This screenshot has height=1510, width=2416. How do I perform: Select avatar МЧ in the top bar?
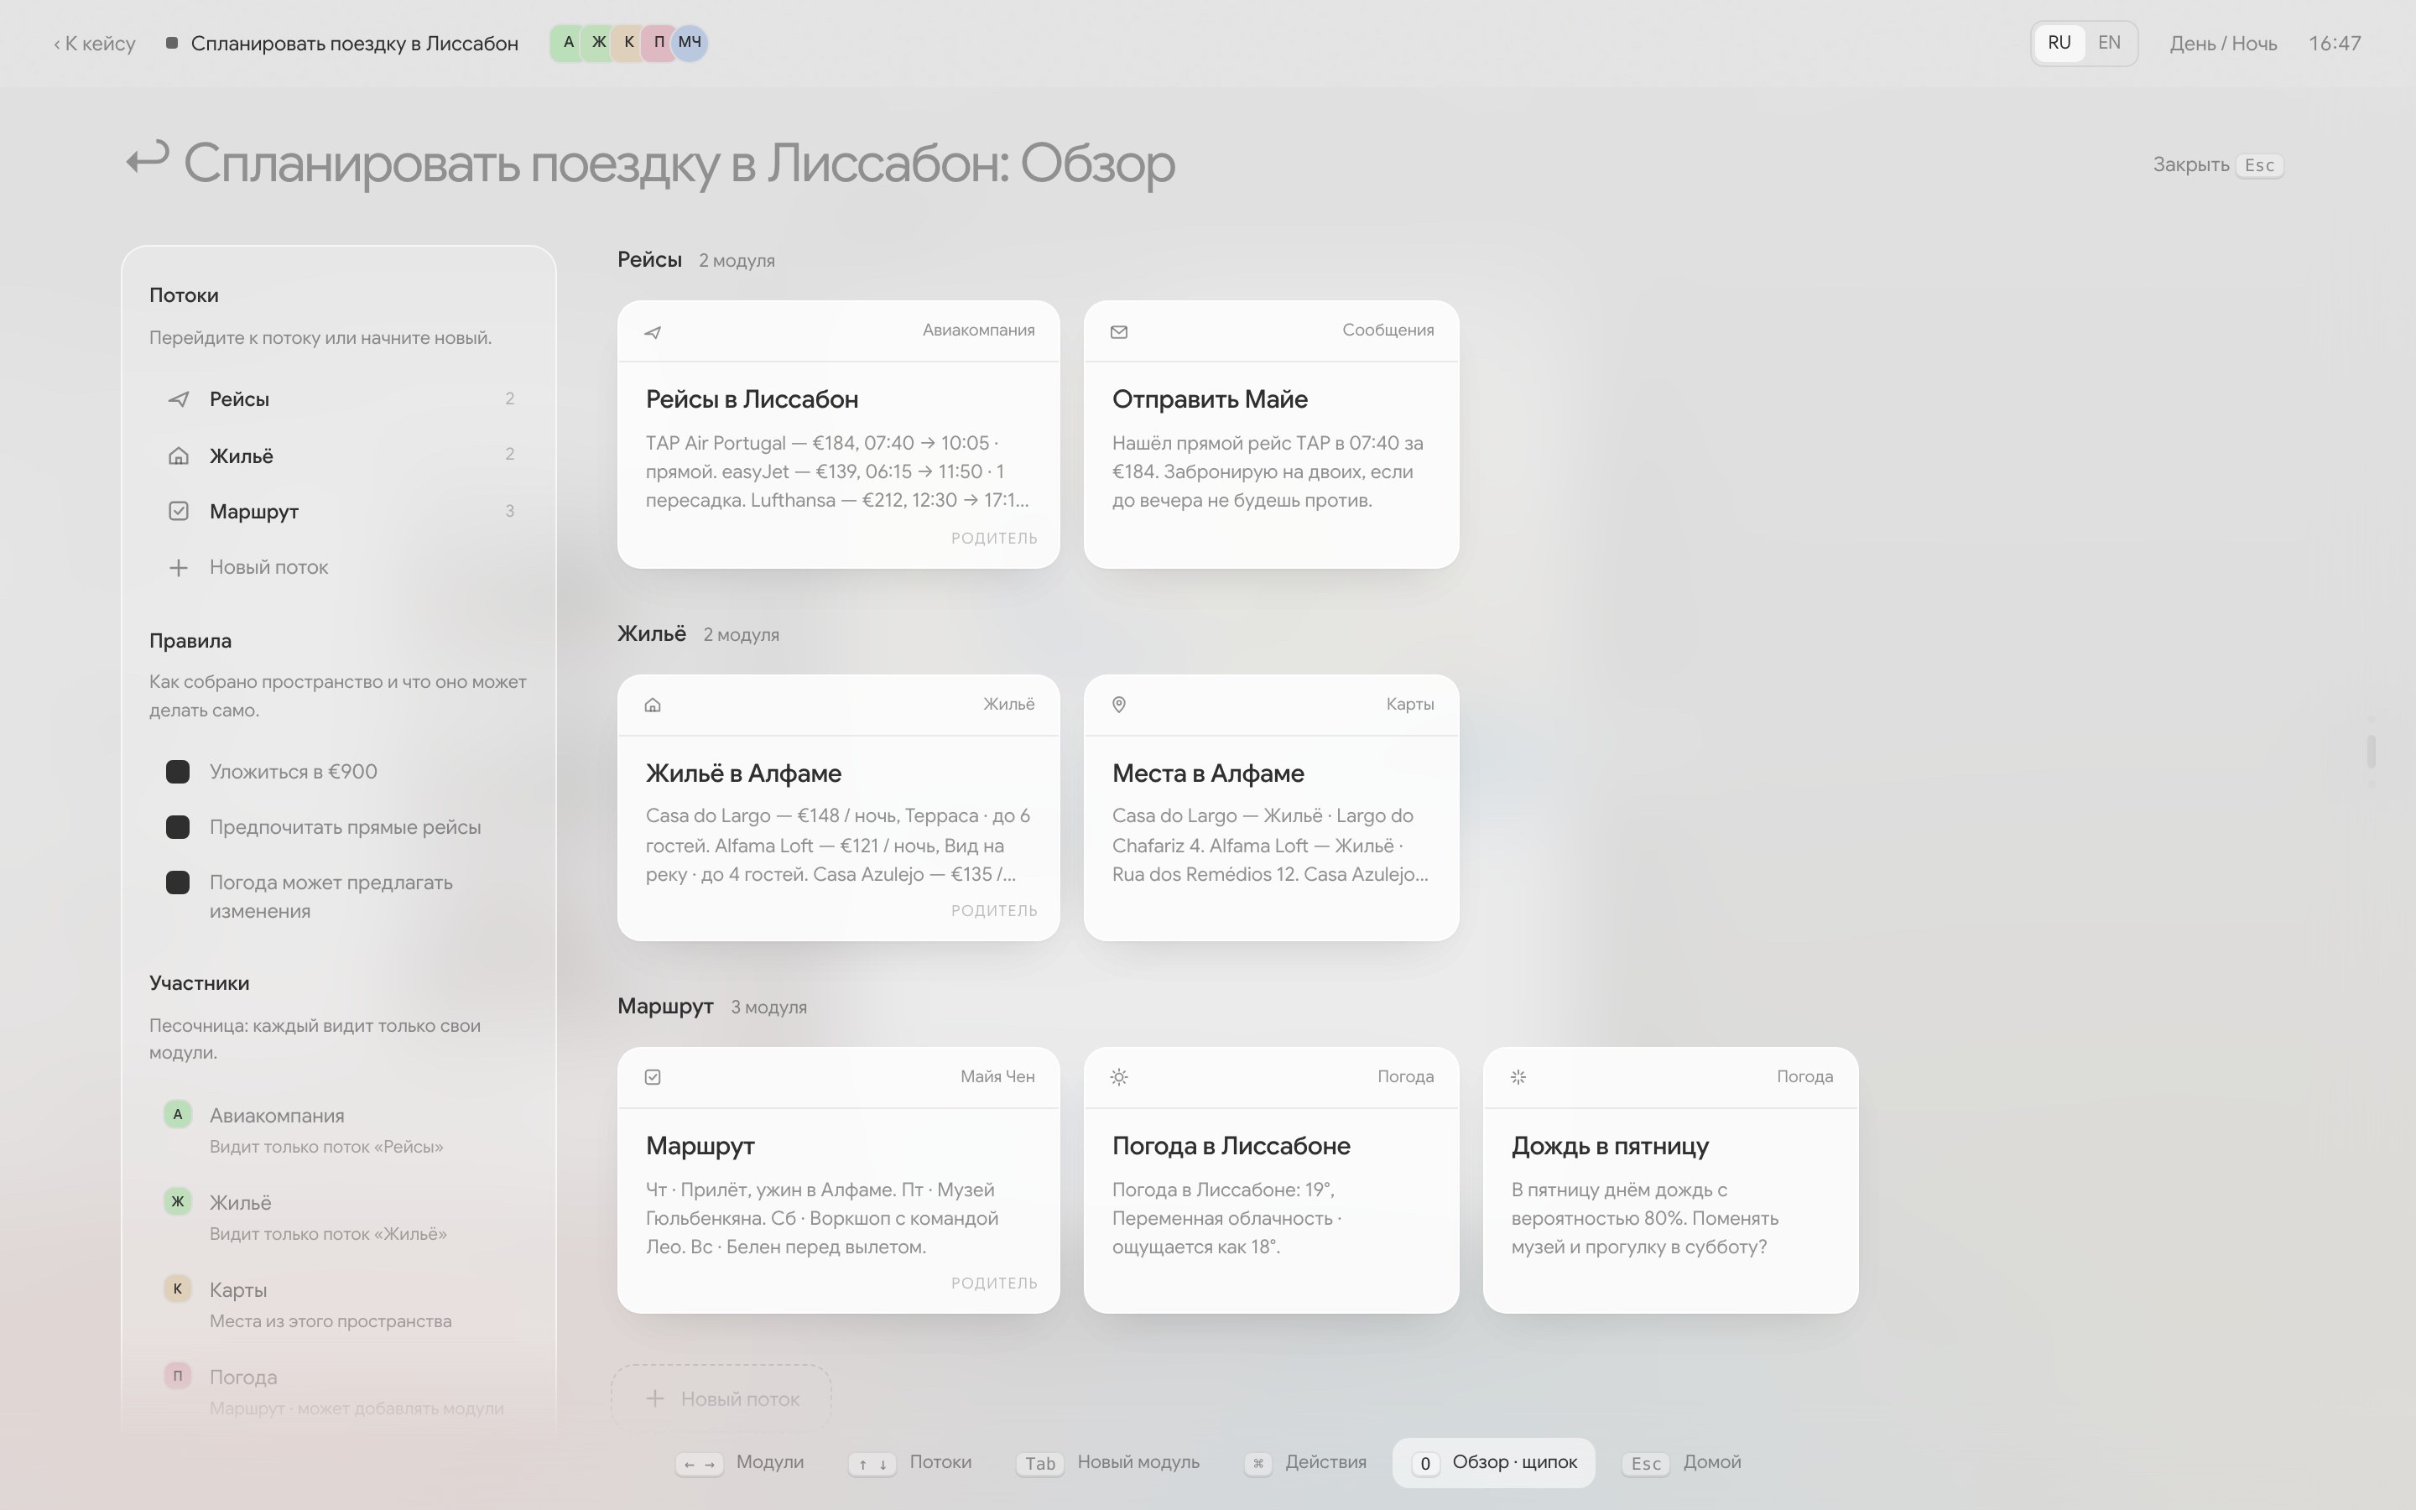(x=690, y=43)
